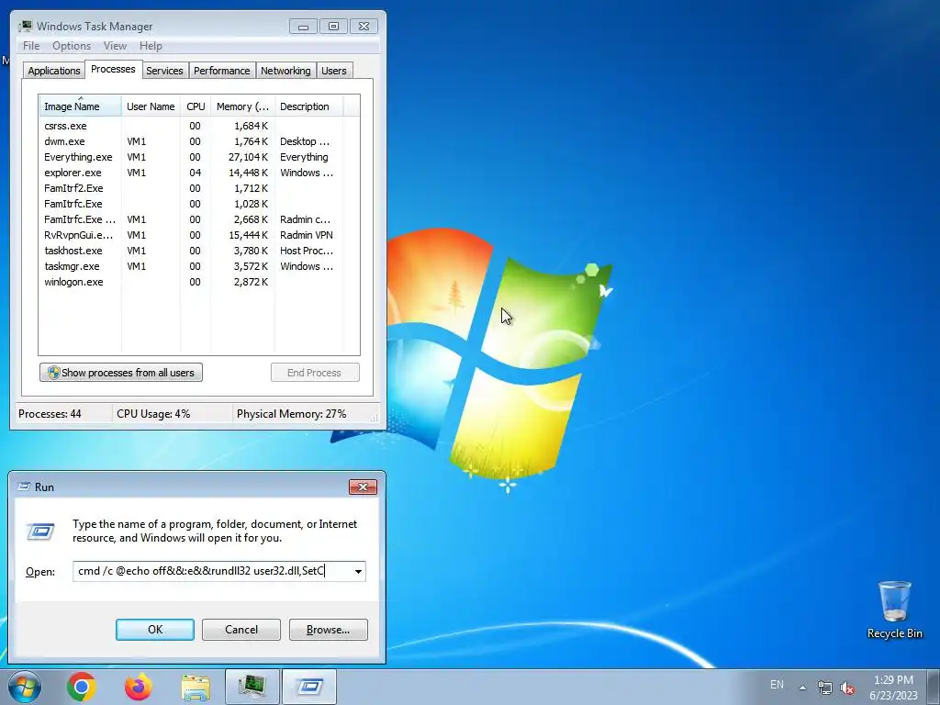940x705 pixels.
Task: Maximize the Task Manager window
Action: 333,27
